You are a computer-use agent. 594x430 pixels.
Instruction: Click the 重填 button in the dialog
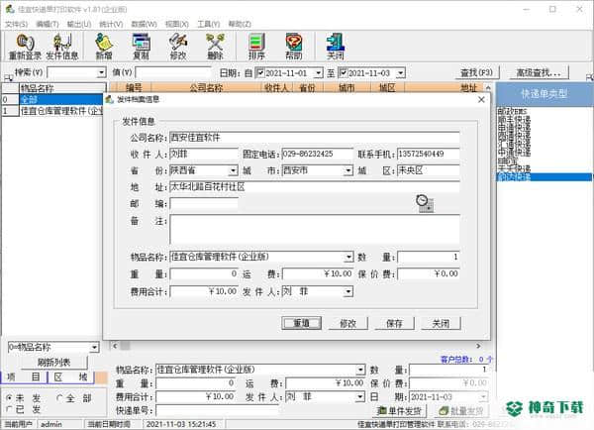pyautogui.click(x=302, y=323)
